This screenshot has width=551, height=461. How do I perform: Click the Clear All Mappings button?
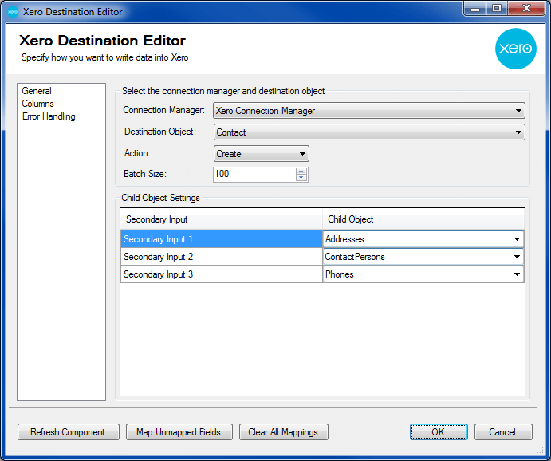pyautogui.click(x=284, y=431)
